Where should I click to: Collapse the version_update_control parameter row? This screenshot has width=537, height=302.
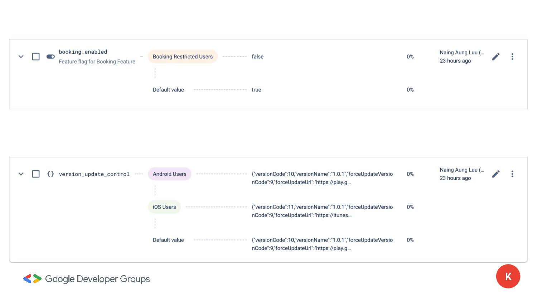point(21,174)
